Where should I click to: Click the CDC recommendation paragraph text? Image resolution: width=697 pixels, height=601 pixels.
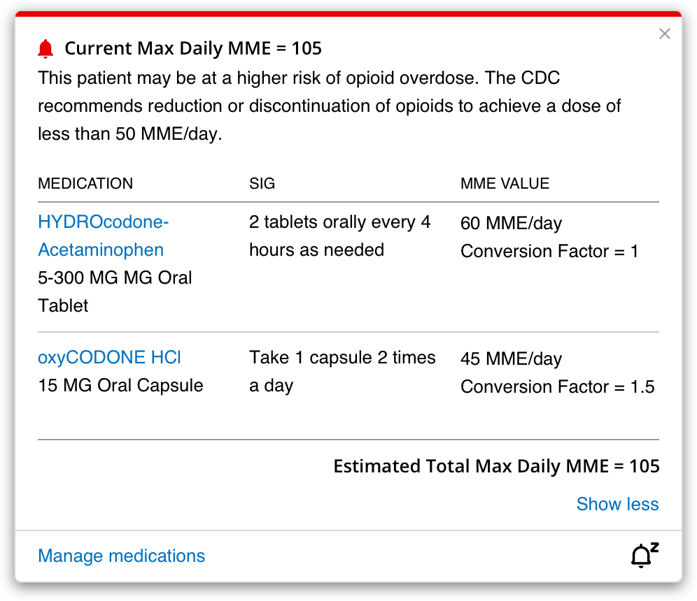[x=329, y=106]
